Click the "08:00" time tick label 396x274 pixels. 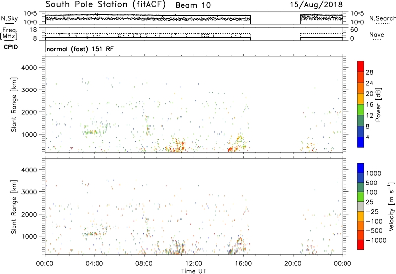(144, 264)
